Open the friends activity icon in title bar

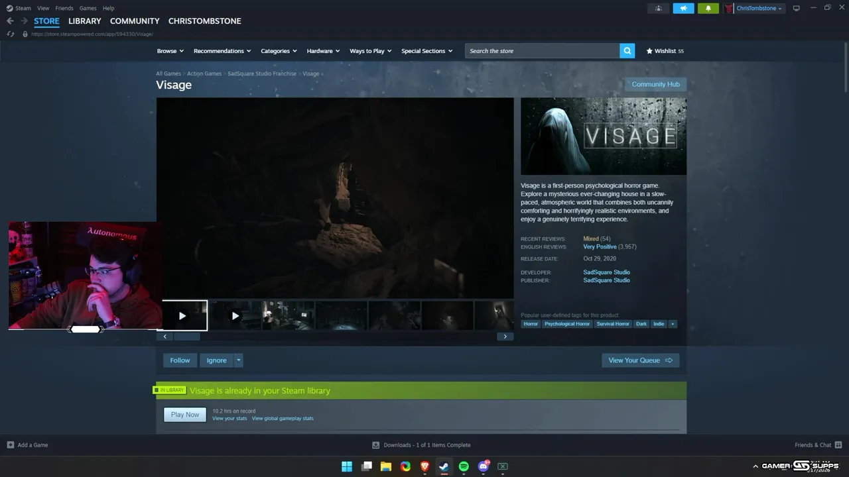(658, 9)
